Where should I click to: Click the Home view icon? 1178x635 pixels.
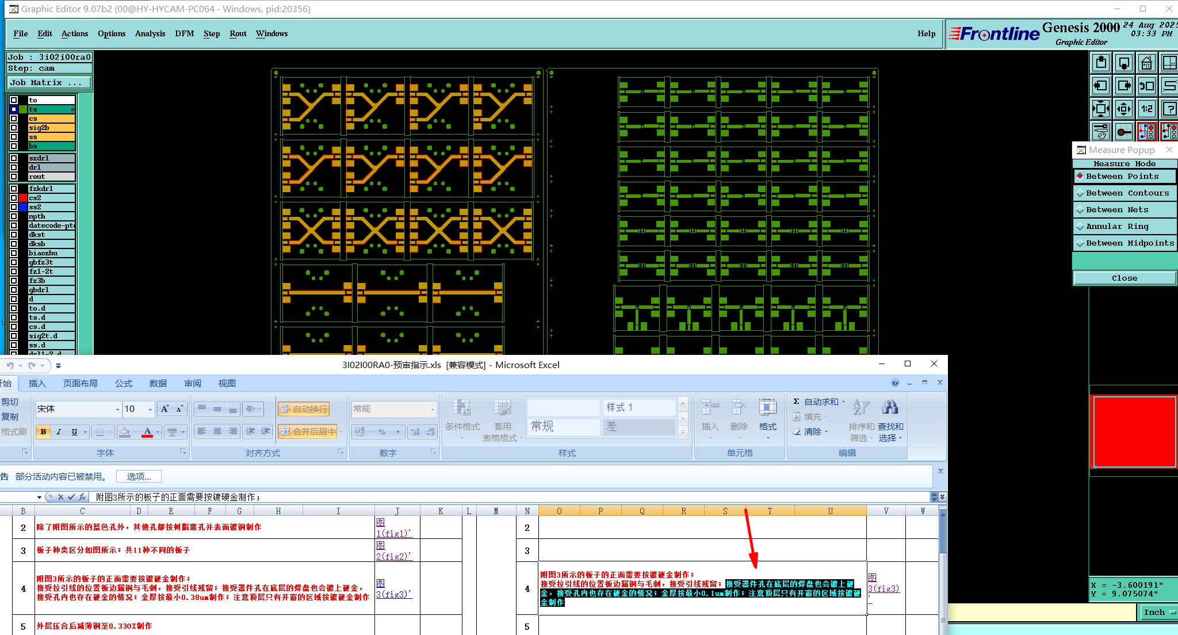click(1146, 63)
